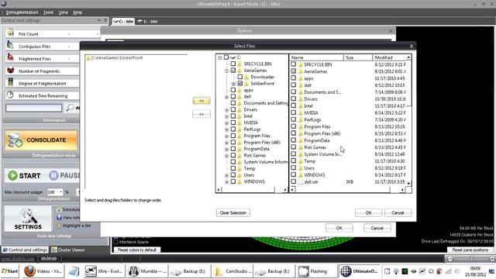This screenshot has height=279, width=496.
Task: Expand the Program Files (x86) tree node
Action: pyautogui.click(x=227, y=143)
